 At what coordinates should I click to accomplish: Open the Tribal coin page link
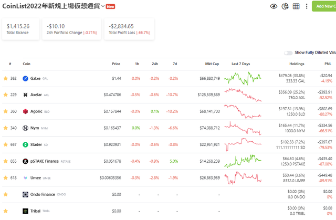click(35, 211)
